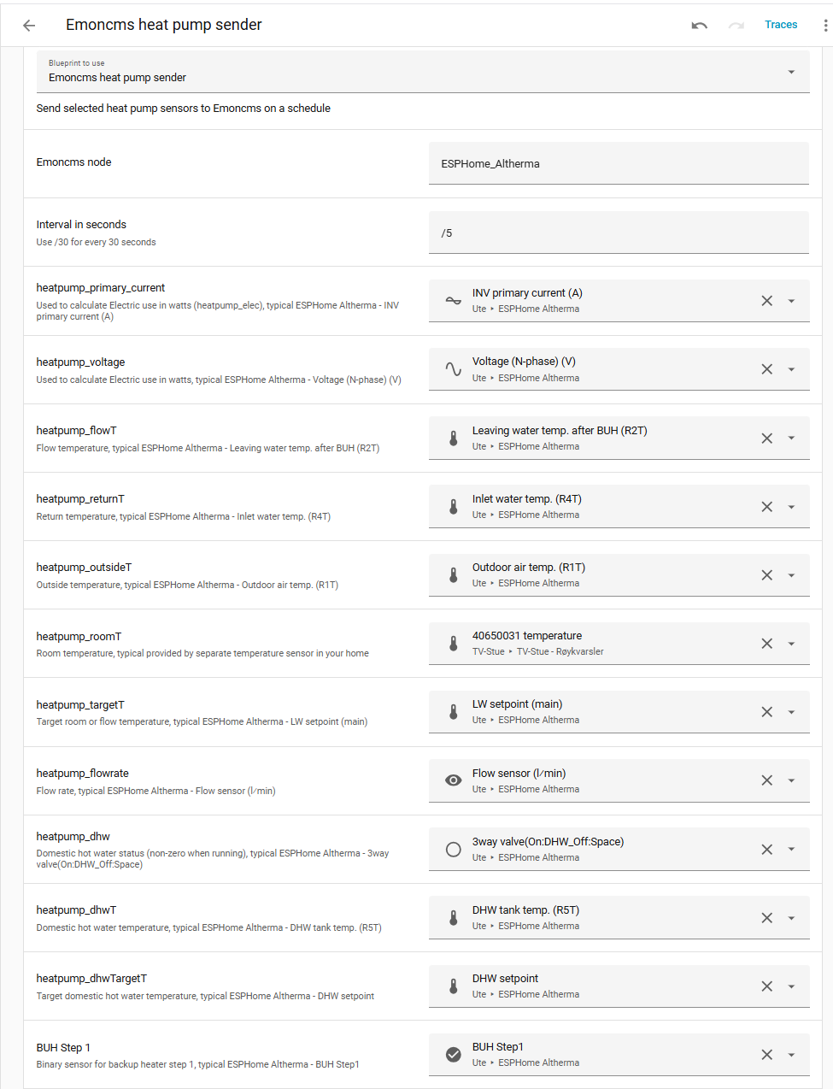Image resolution: width=833 pixels, height=1089 pixels.
Task: Select the LW setpoint (main) entity picker
Action: tap(598, 712)
